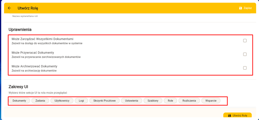
Task: Select the Użytkownicy scope chip
Action: pos(62,101)
